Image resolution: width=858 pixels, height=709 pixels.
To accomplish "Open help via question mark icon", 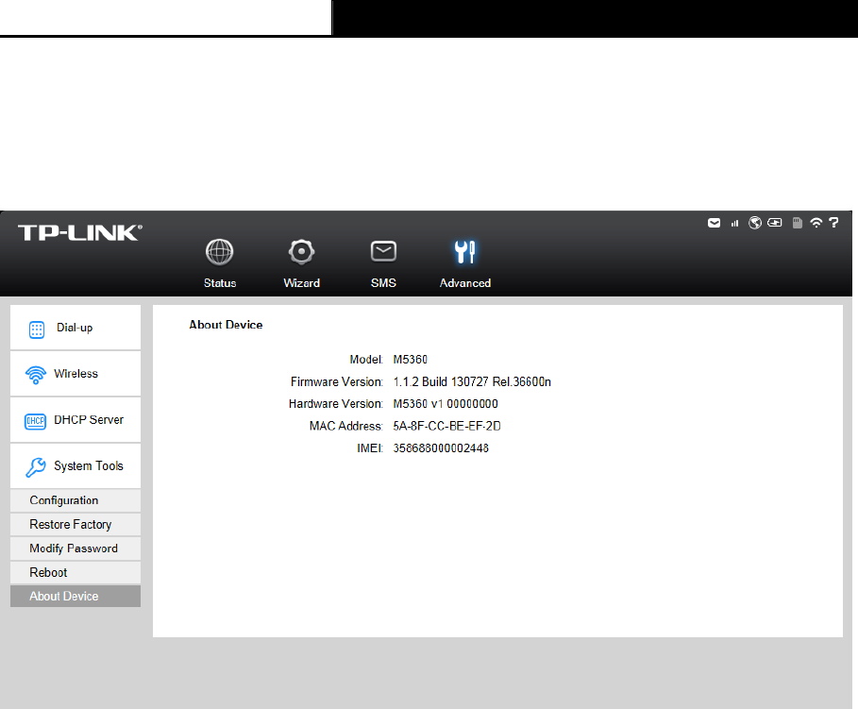I will 833,223.
